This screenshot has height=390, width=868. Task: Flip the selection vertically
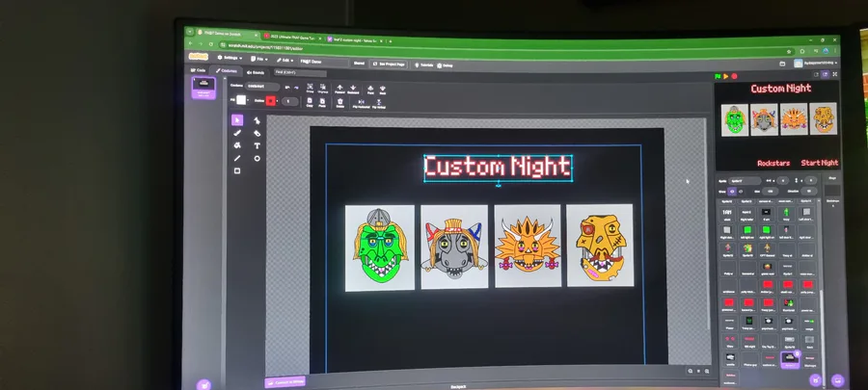point(379,103)
